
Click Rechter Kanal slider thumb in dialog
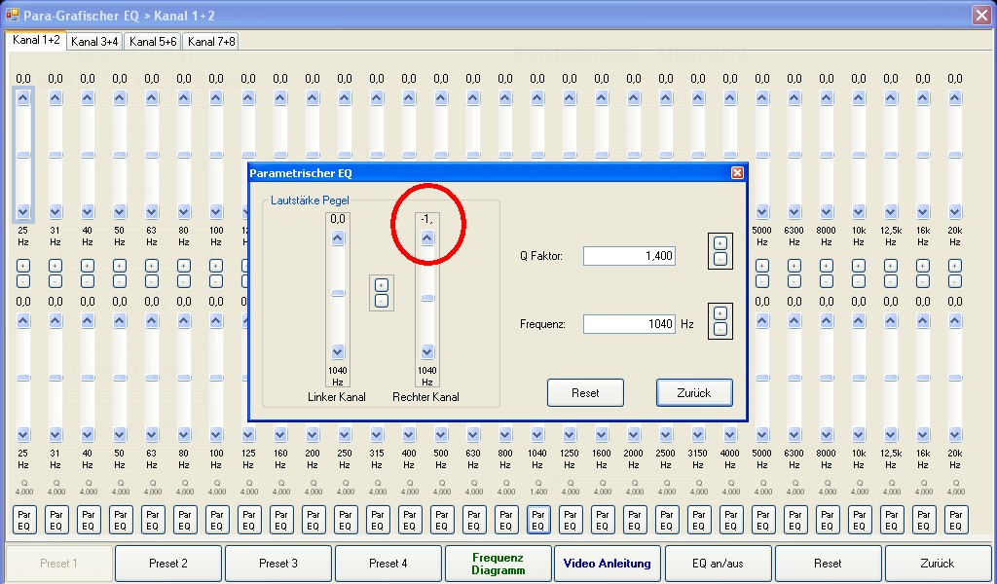click(427, 298)
